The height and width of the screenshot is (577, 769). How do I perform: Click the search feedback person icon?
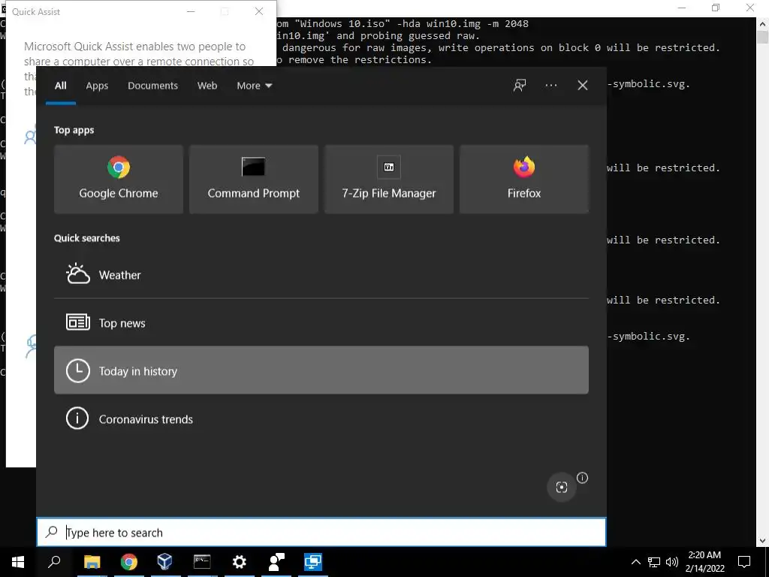520,86
